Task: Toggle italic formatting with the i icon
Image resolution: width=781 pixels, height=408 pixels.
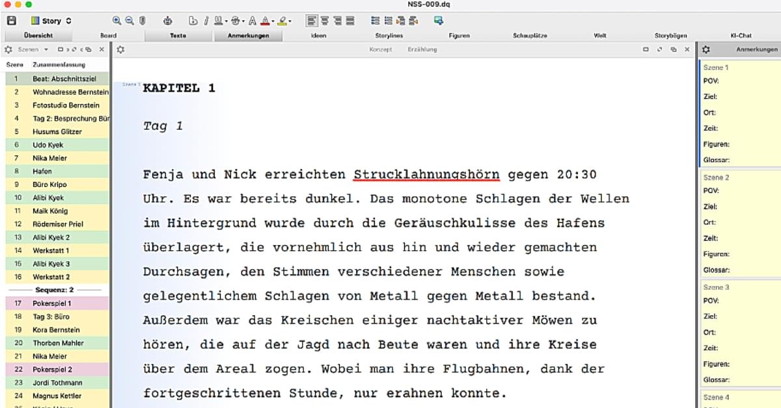Action: point(206,20)
